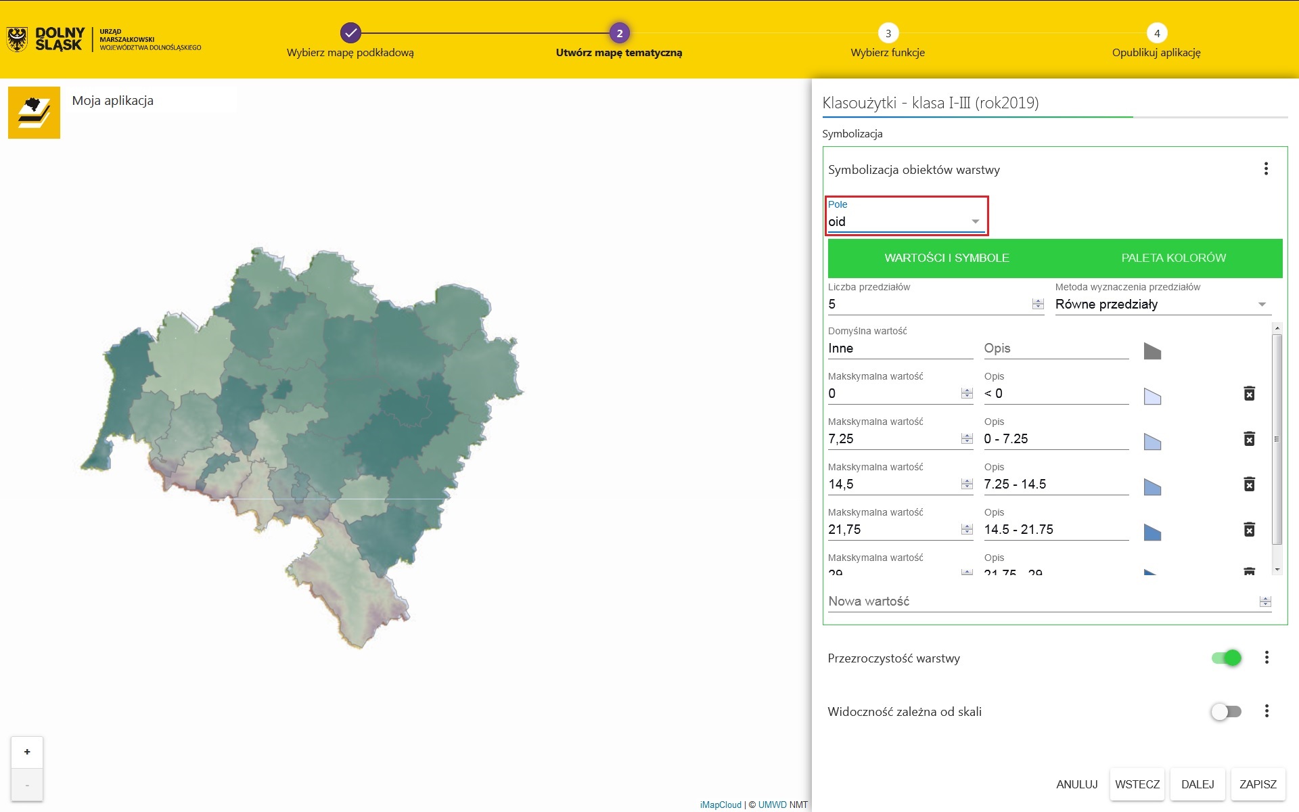The image size is (1299, 812).
Task: Open the Pole field dropdown
Action: click(906, 222)
